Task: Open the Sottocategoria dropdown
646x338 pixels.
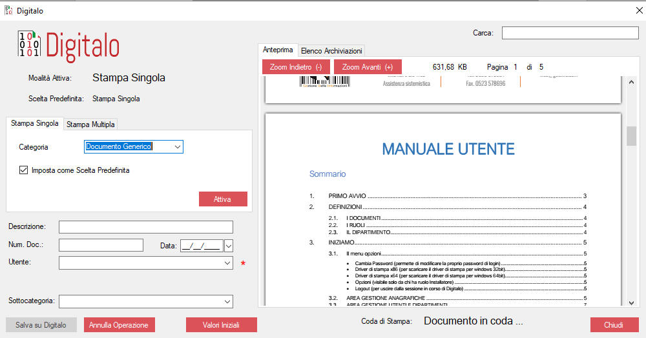Action: tap(227, 301)
